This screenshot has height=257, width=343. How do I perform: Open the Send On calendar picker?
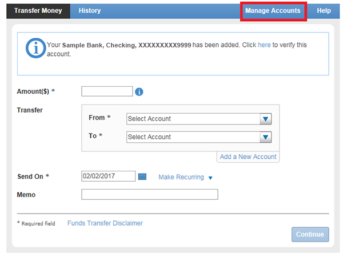point(142,176)
